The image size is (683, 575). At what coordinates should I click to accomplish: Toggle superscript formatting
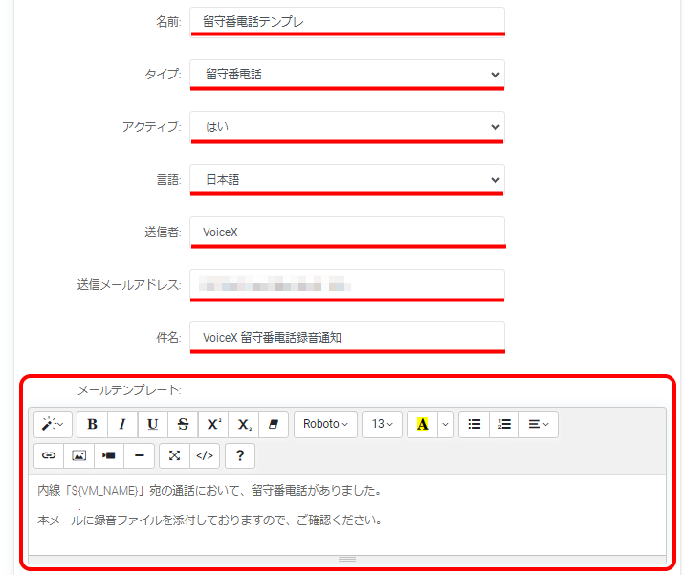tap(213, 424)
